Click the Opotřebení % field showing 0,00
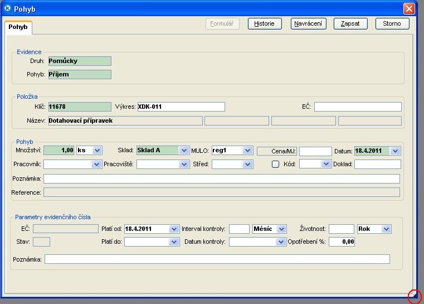The image size is (424, 304). click(342, 242)
